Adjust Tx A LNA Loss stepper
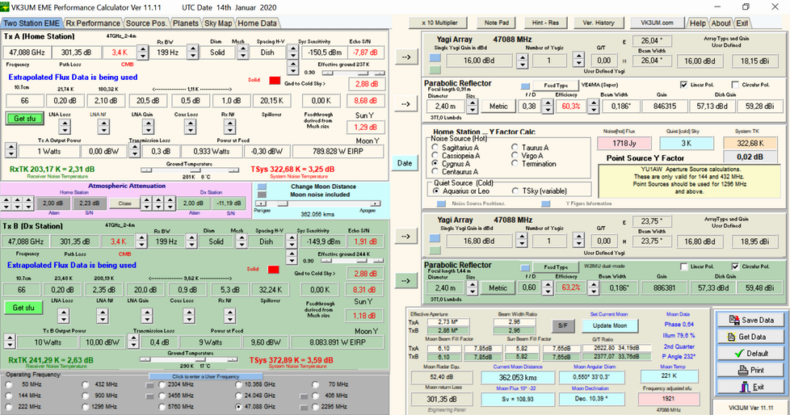790x415 pixels. pyautogui.click(x=64, y=127)
